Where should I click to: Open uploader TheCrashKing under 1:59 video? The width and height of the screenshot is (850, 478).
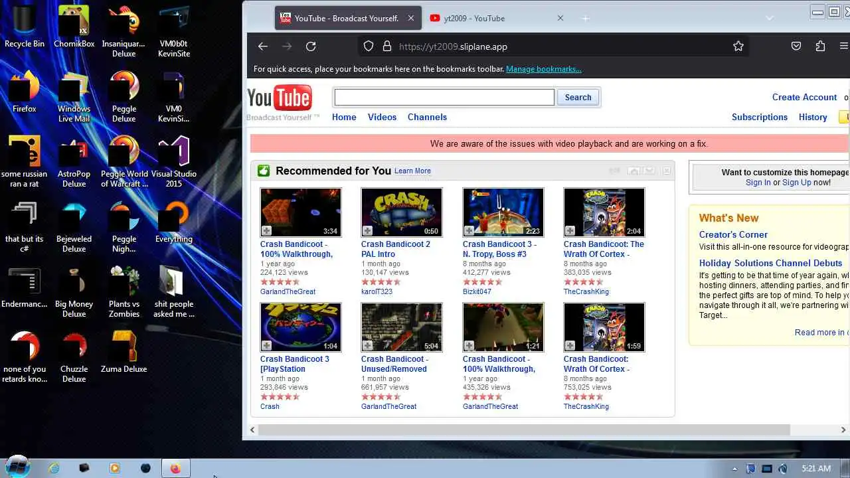(x=586, y=406)
